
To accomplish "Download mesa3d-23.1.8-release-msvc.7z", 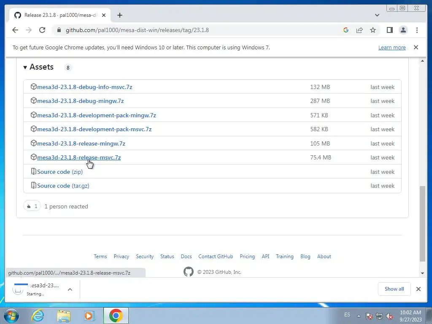I will (79, 158).
